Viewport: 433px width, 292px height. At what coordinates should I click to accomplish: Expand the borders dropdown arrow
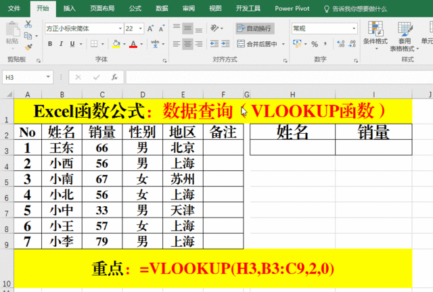point(103,44)
